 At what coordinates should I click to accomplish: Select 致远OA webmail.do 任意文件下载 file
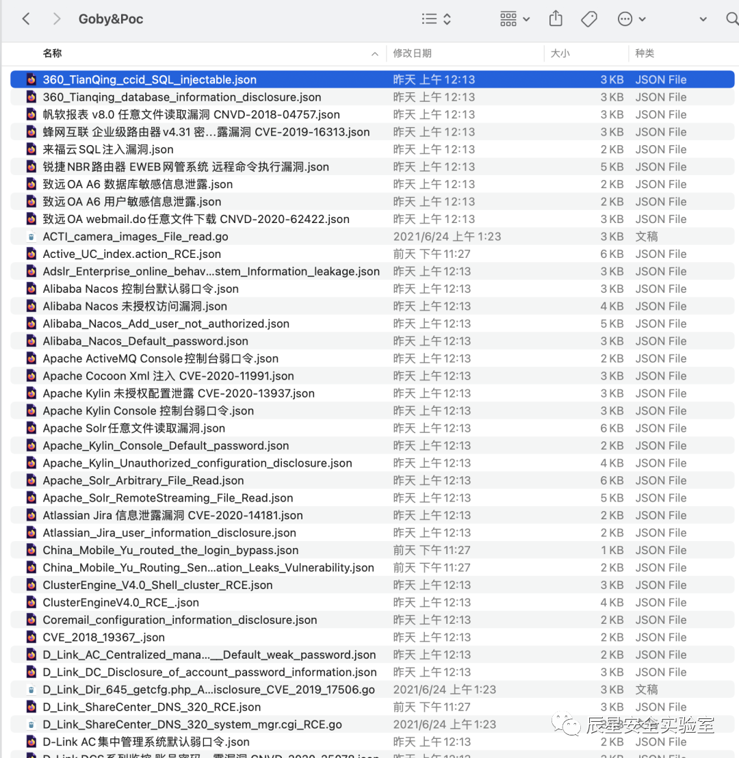(x=372, y=218)
